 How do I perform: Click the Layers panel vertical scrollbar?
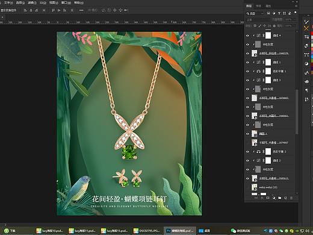(x=297, y=111)
